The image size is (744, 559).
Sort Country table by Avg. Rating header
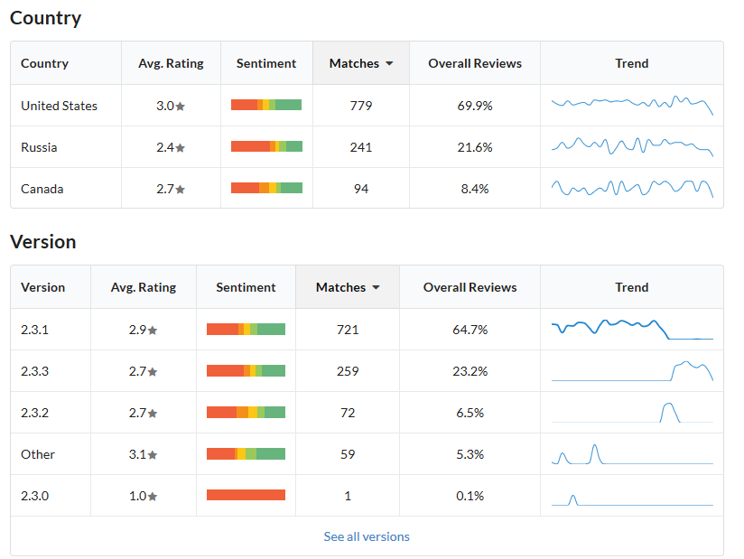tap(171, 63)
